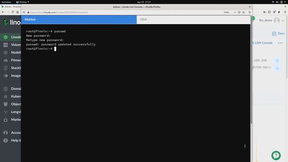Screen dimensions: 288x162
Task: Click the Lish console vertical scrollbar
Action: [251, 69]
